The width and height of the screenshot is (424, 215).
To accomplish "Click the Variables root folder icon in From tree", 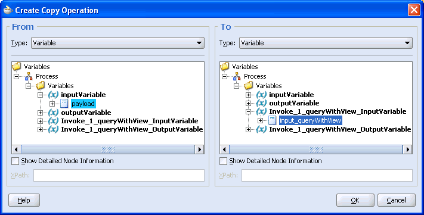I will pyautogui.click(x=17, y=66).
